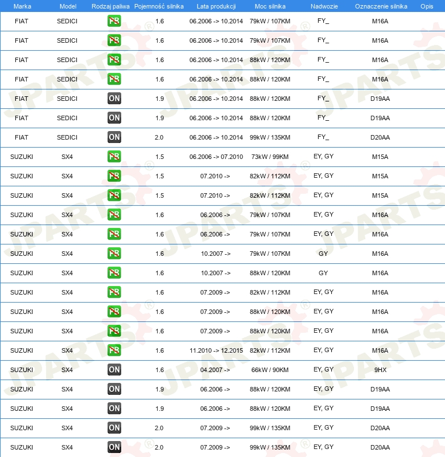Click the ON icon for SX4 2.0 from 07.2009
Image resolution: width=445 pixels, height=457 pixels.
(x=114, y=447)
